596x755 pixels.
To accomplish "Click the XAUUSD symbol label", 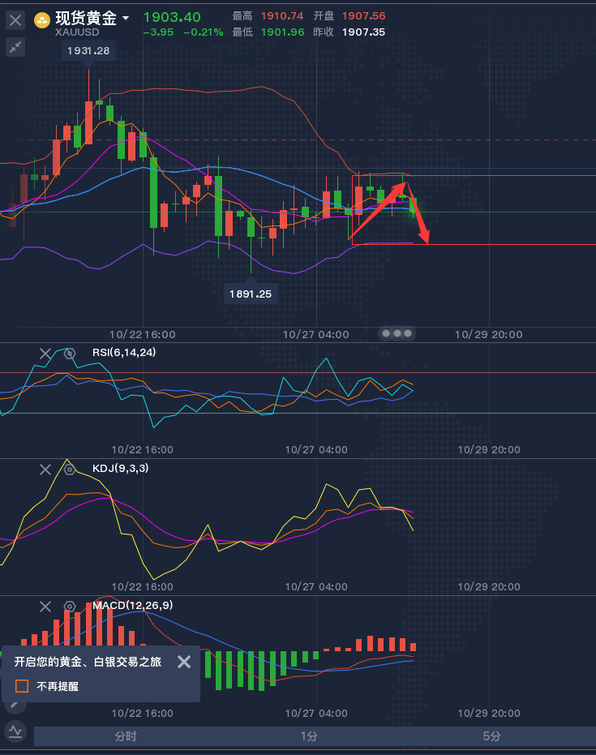I will point(77,32).
